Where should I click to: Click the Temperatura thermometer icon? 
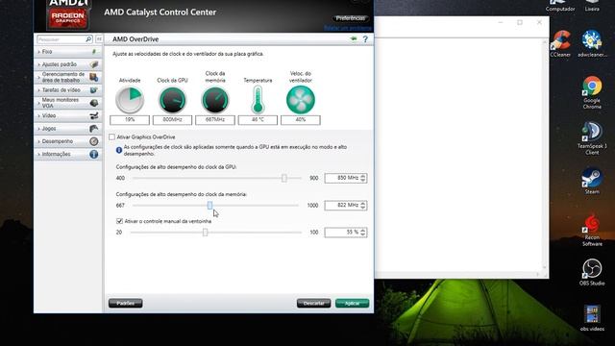coord(258,100)
